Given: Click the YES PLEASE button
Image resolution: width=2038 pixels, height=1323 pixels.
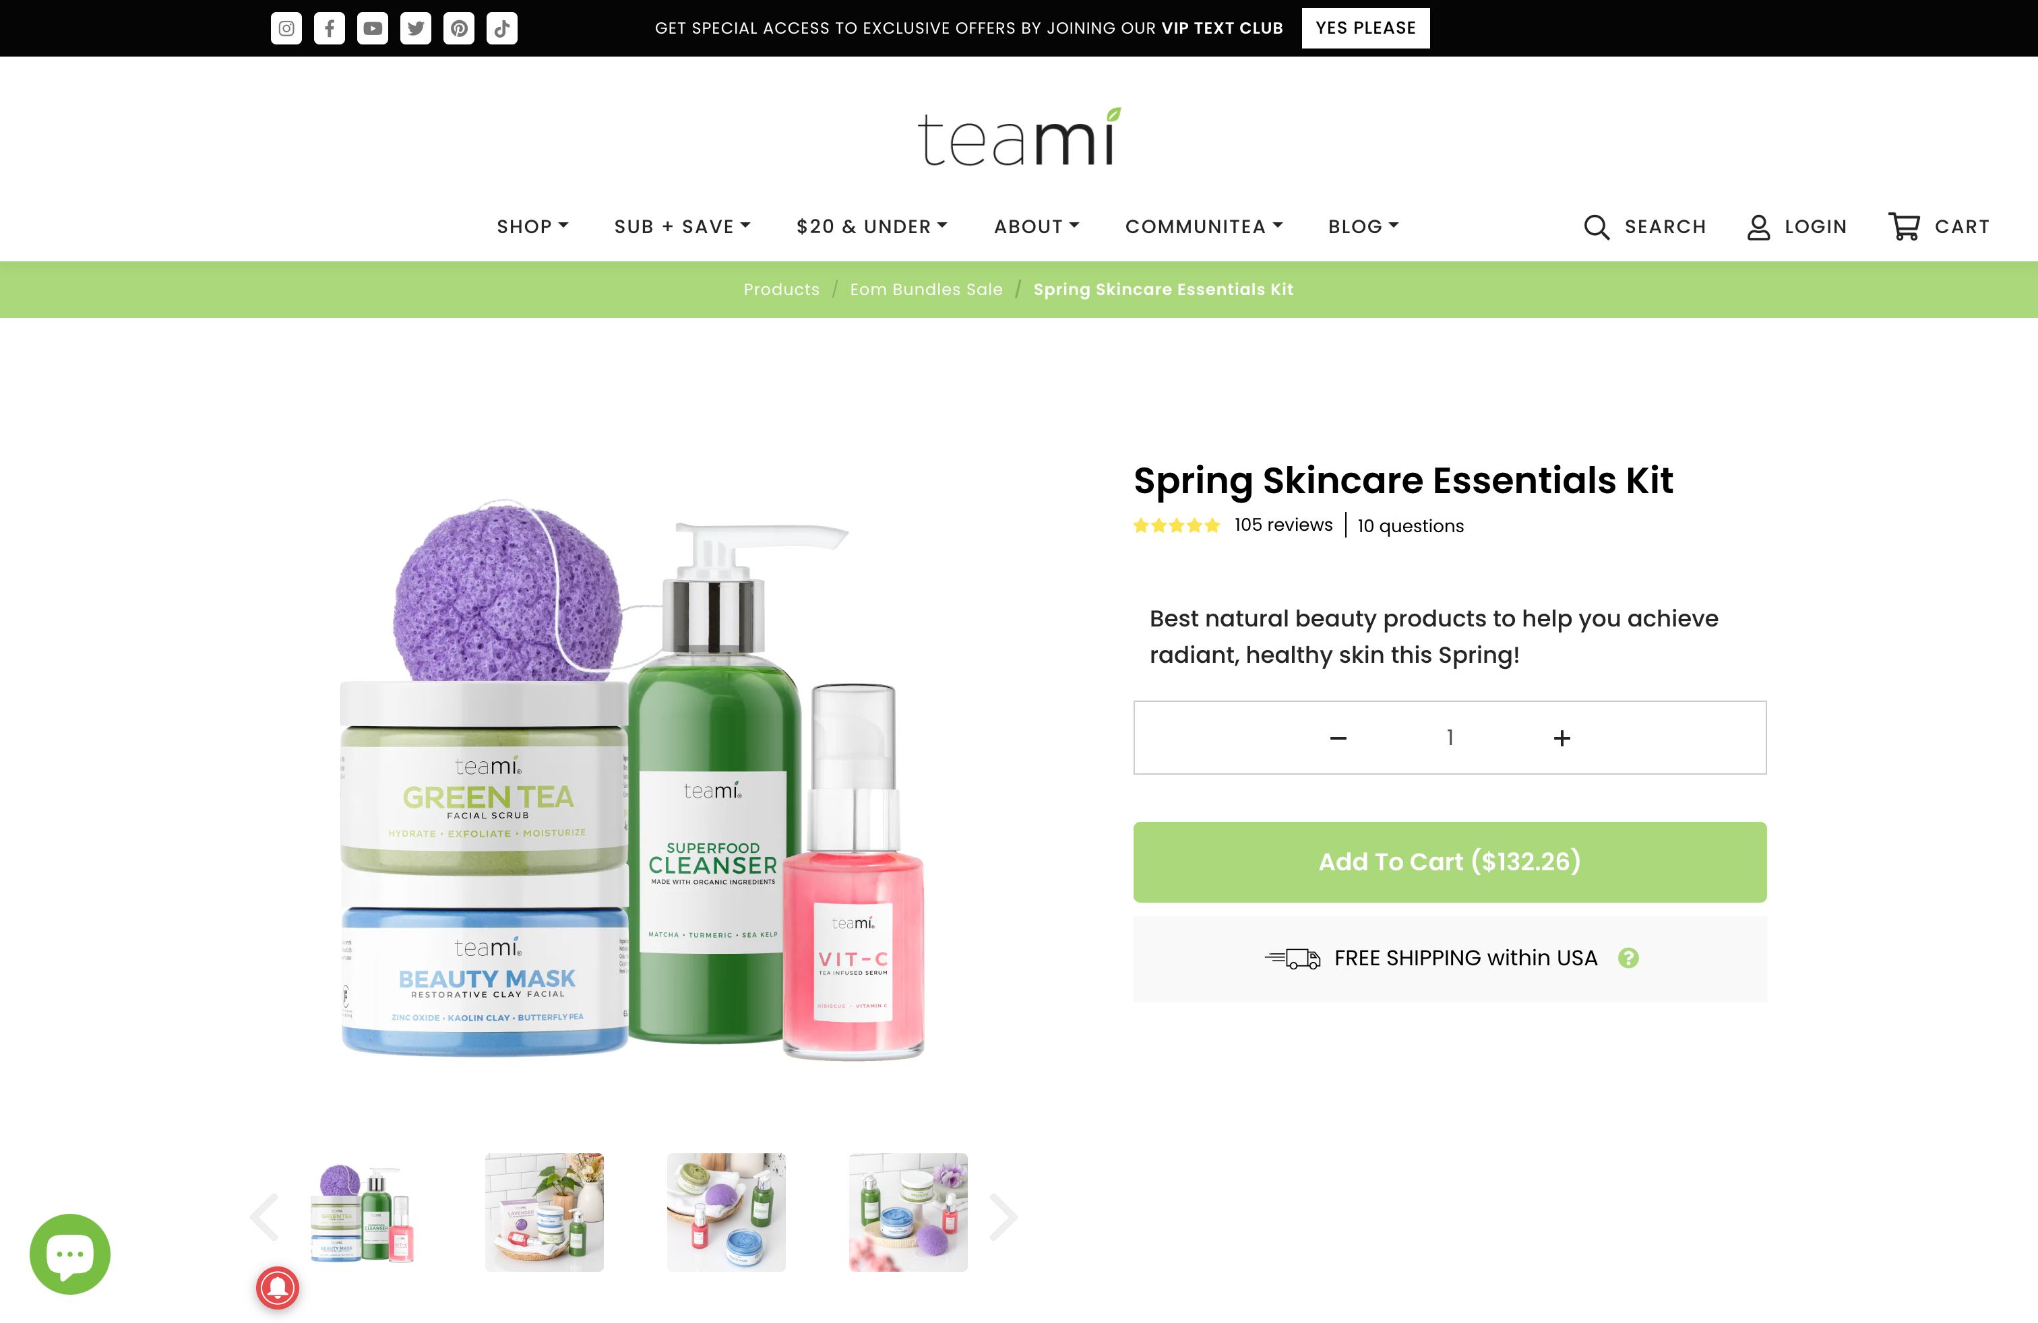Looking at the screenshot, I should (x=1366, y=28).
